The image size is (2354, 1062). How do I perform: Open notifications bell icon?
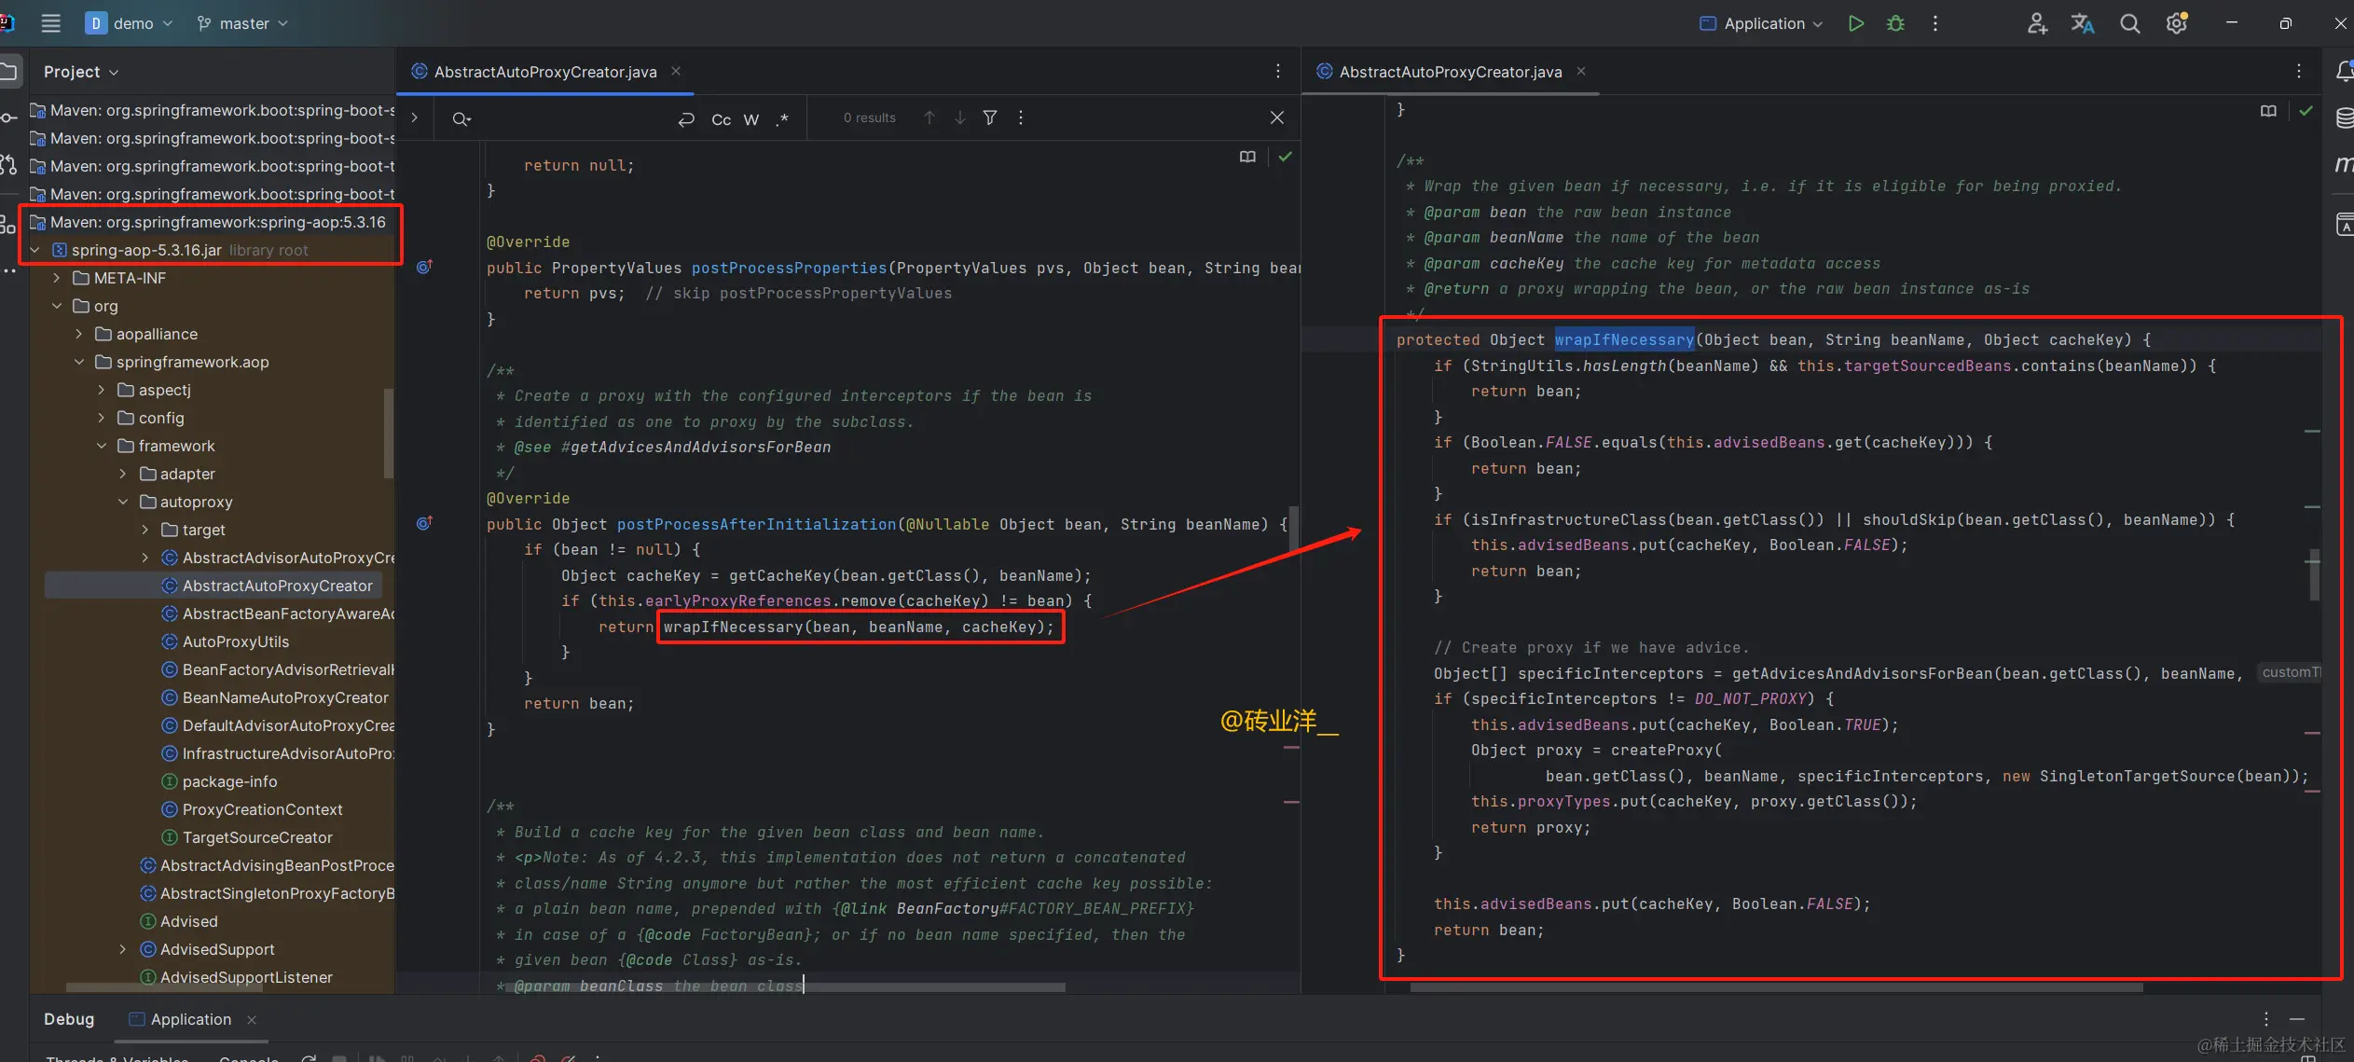2344,72
